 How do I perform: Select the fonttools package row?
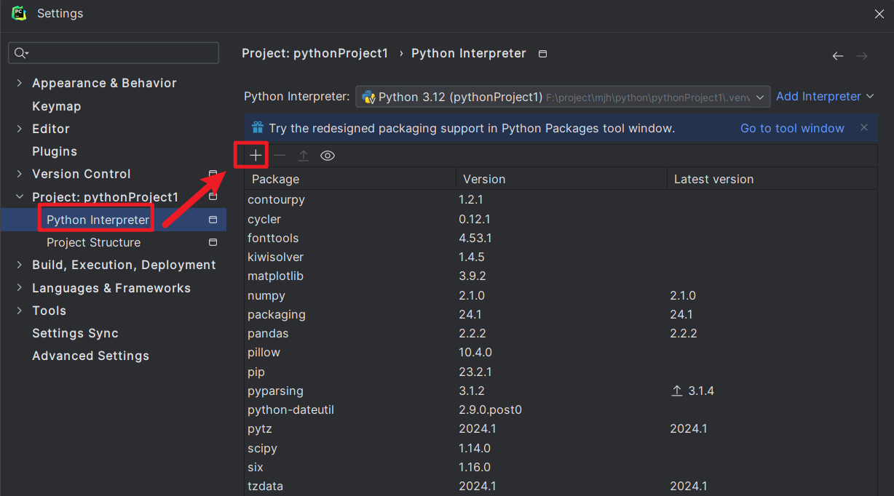561,238
